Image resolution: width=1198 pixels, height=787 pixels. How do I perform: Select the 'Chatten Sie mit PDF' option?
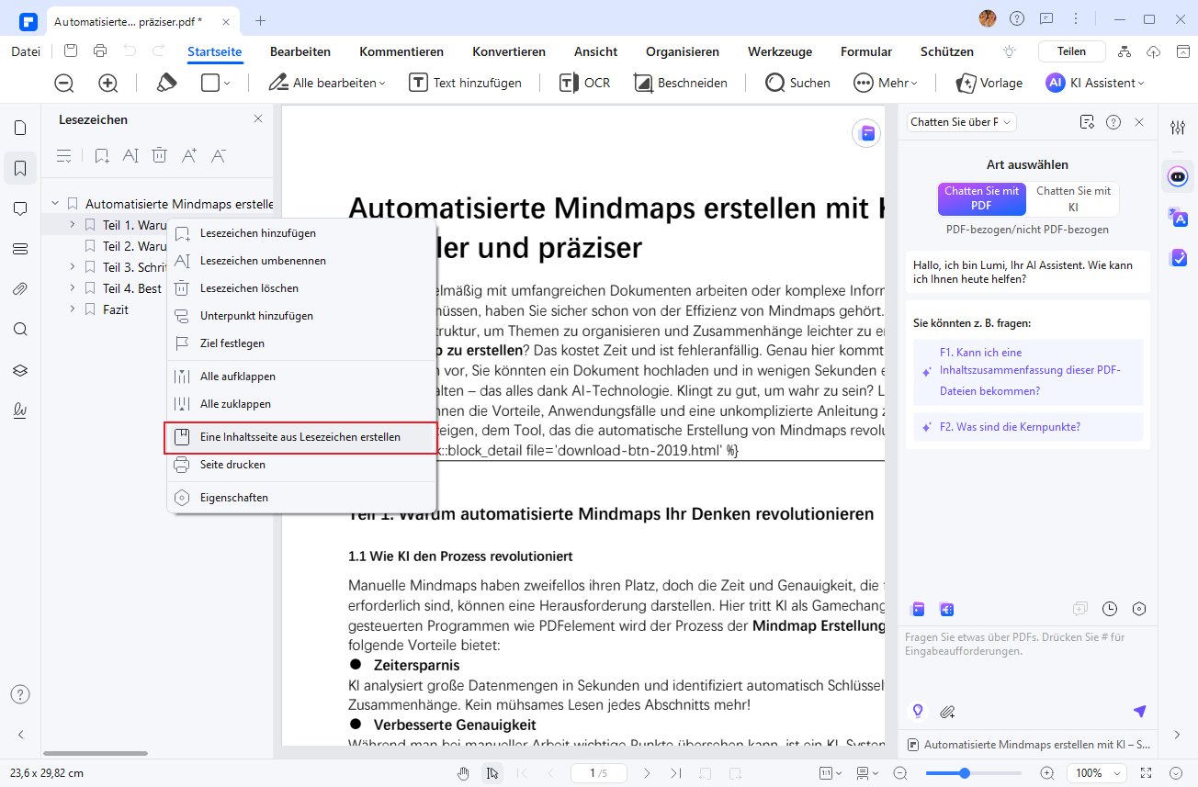(981, 198)
